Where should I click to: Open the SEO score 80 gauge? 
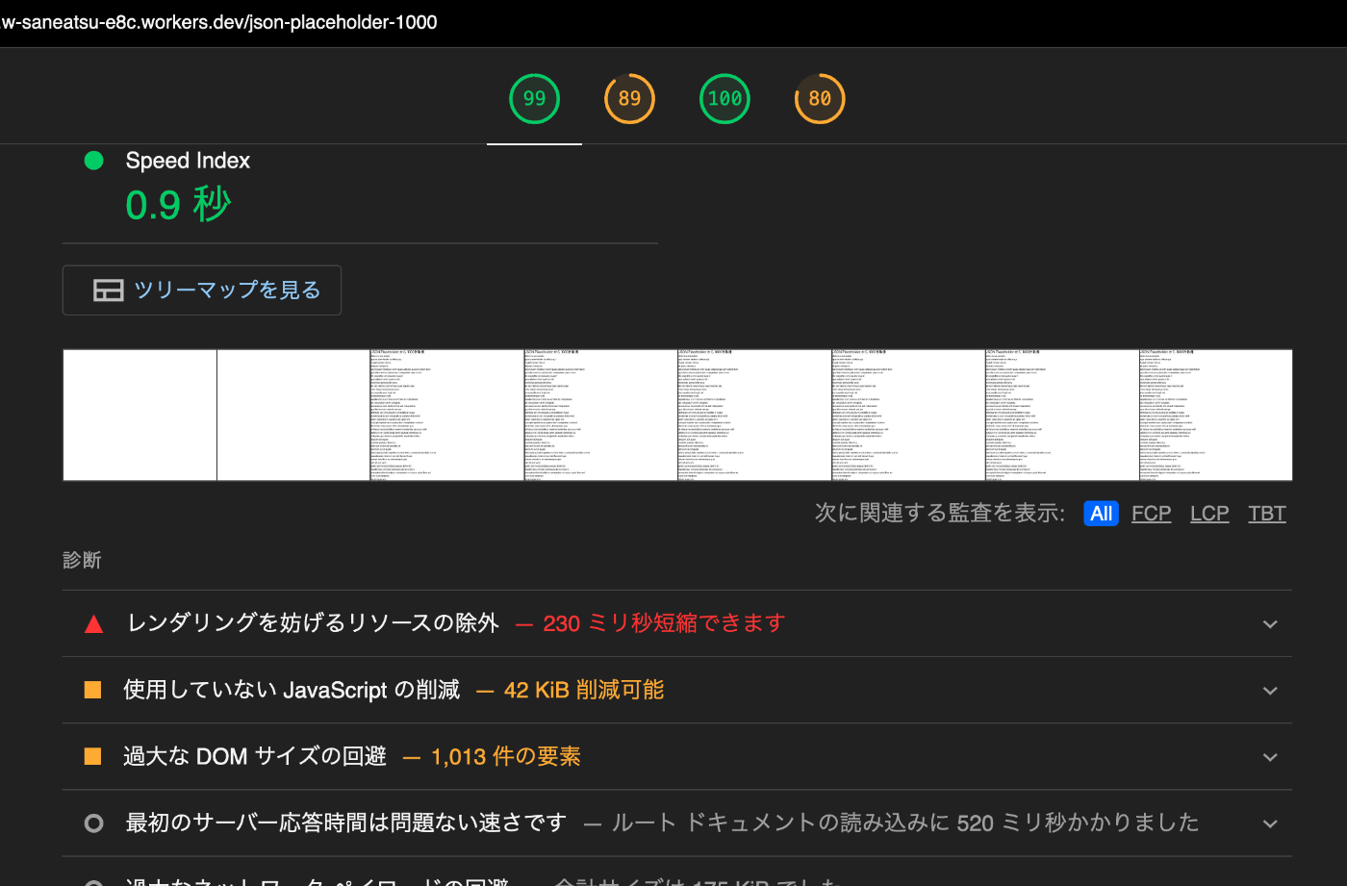(x=820, y=98)
